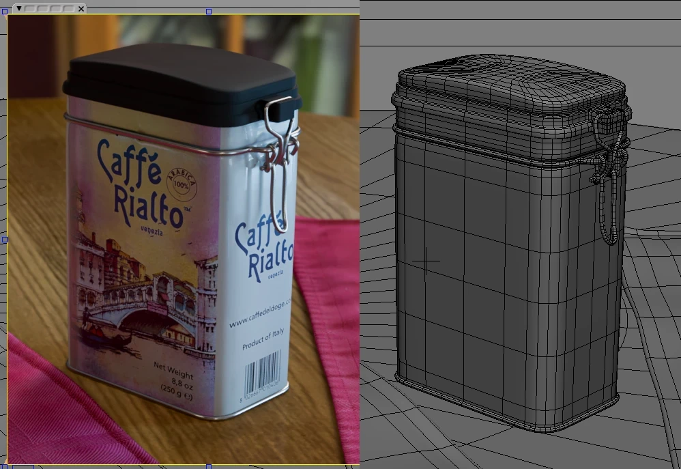
Task: Open the reference image tab dropdown triangle
Action: 19,8
